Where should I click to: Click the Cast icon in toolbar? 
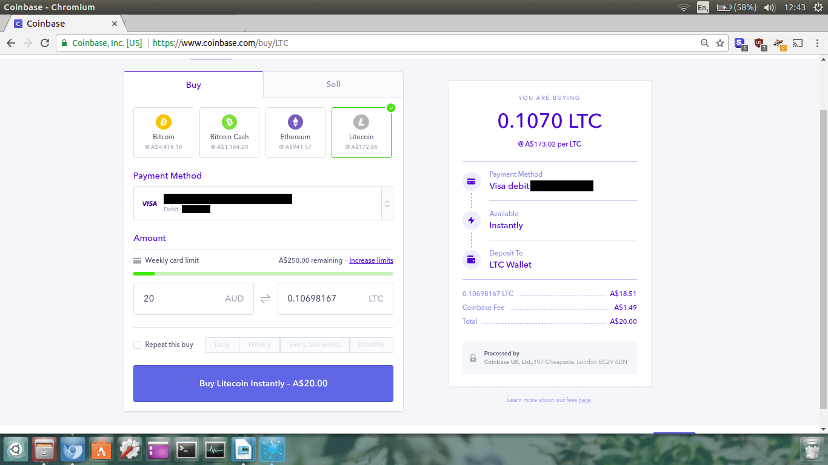coord(798,43)
